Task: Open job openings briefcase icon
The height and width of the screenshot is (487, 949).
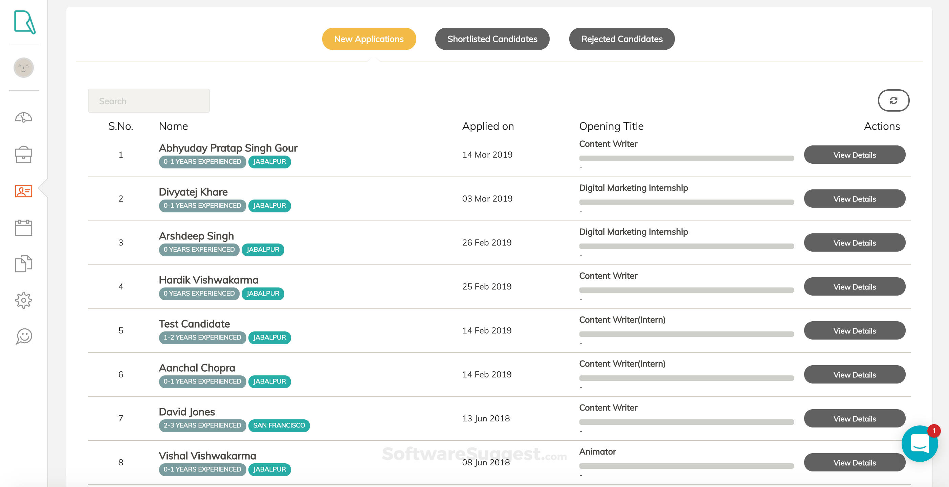Action: 24,154
